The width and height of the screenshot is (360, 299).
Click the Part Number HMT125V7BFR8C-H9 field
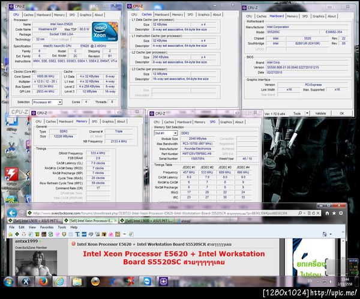(x=197, y=154)
